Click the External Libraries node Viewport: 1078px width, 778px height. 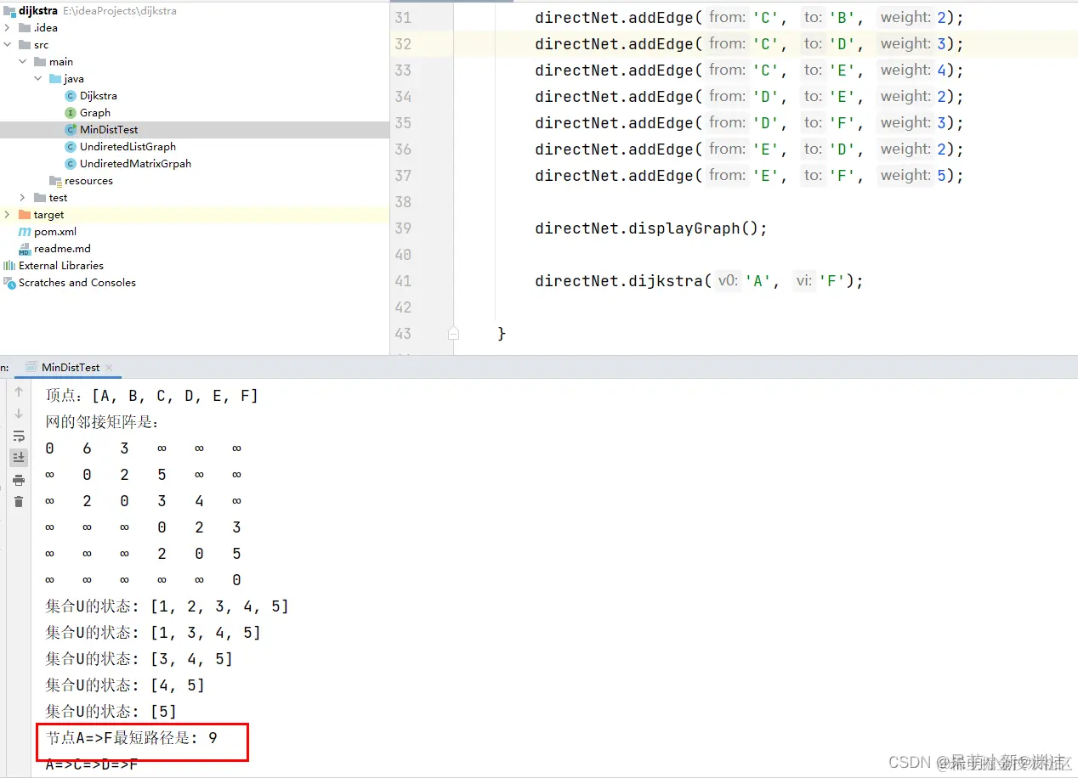click(x=61, y=266)
